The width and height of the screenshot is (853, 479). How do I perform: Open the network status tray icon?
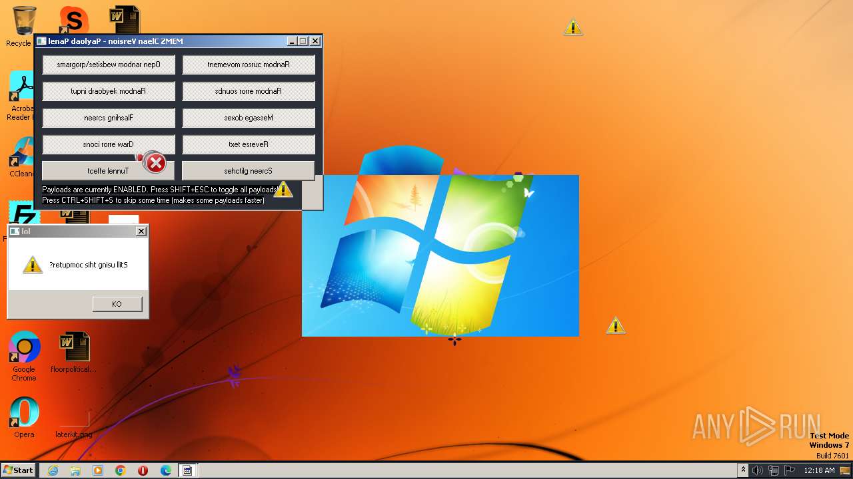(774, 470)
